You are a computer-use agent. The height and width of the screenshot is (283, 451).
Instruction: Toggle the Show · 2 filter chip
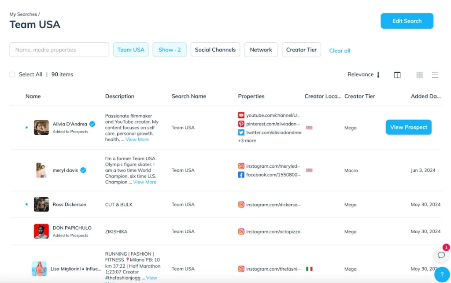(170, 50)
